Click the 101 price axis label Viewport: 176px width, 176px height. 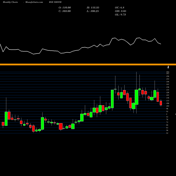coord(168,106)
